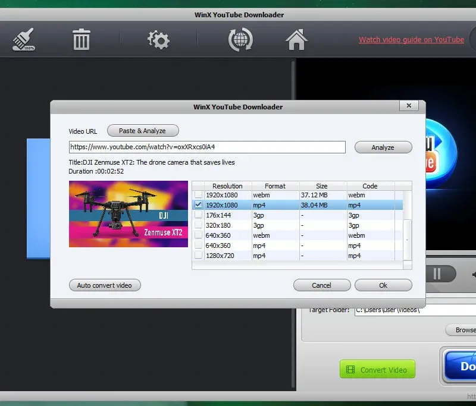The height and width of the screenshot is (406, 476).
Task: Click the Analyze button
Action: (x=383, y=147)
